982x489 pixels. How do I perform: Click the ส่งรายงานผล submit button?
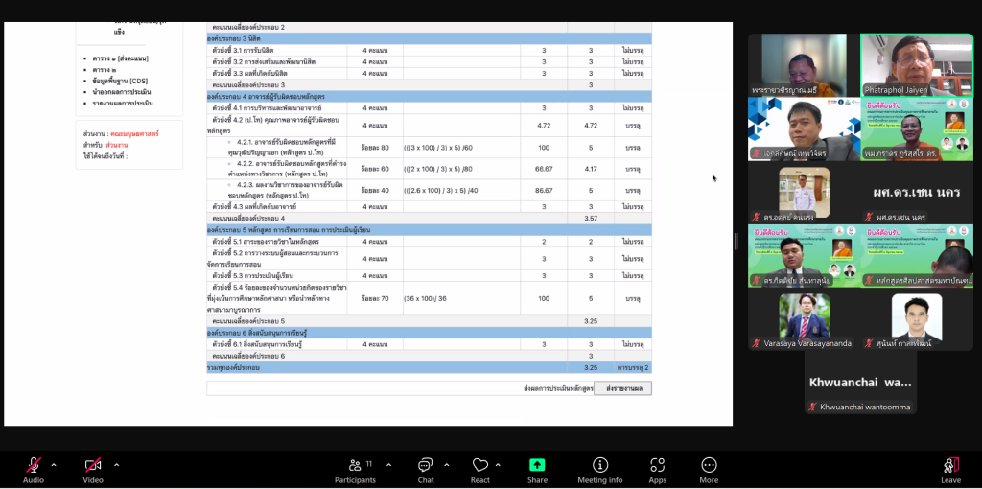click(622, 389)
